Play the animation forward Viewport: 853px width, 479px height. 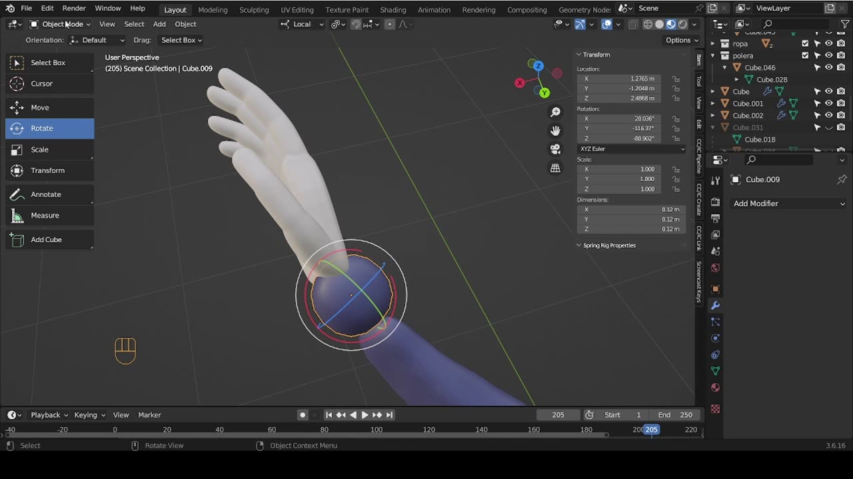point(365,415)
